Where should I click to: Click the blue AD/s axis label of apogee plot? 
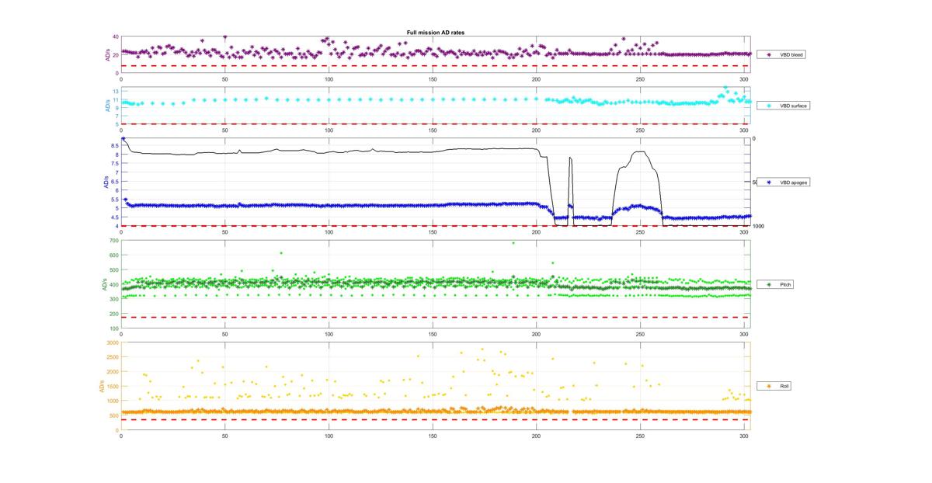pyautogui.click(x=106, y=182)
